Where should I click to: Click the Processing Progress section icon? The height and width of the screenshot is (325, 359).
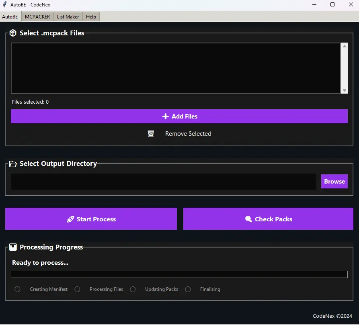click(13, 247)
